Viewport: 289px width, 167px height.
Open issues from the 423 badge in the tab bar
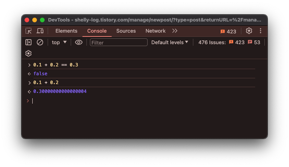point(228,31)
